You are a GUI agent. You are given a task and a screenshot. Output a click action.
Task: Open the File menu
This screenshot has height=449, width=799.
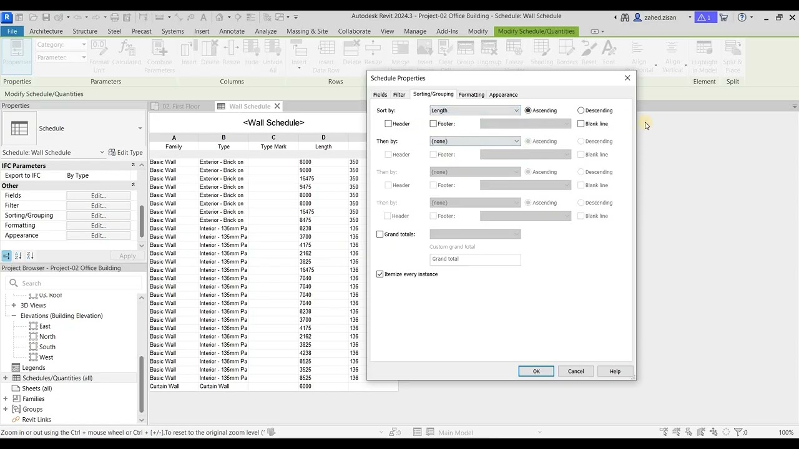(x=12, y=31)
